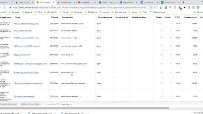Click the magnifier zoom icon in address bar
The image size is (203, 114).
(x=151, y=8)
